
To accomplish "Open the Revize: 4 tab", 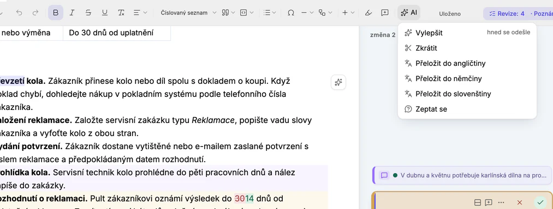I will [507, 14].
